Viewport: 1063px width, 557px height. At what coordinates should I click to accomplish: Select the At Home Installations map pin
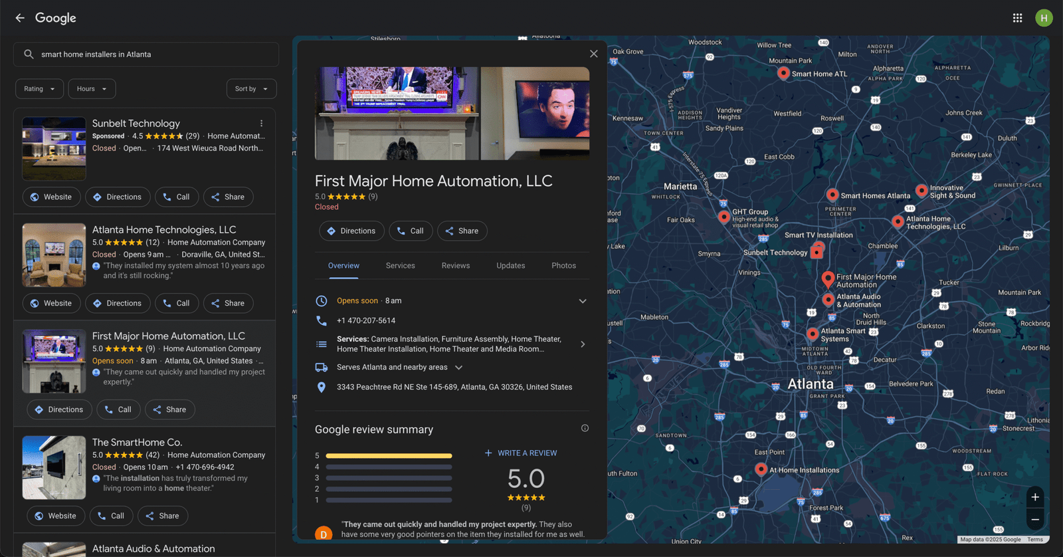761,469
